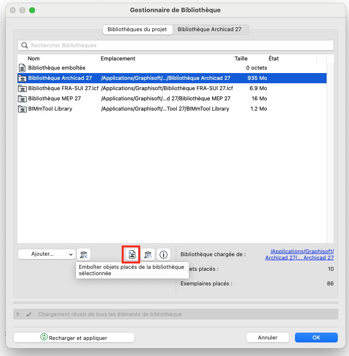This screenshot has width=349, height=356.
Task: Click the embed placed objects icon button
Action: click(x=131, y=255)
